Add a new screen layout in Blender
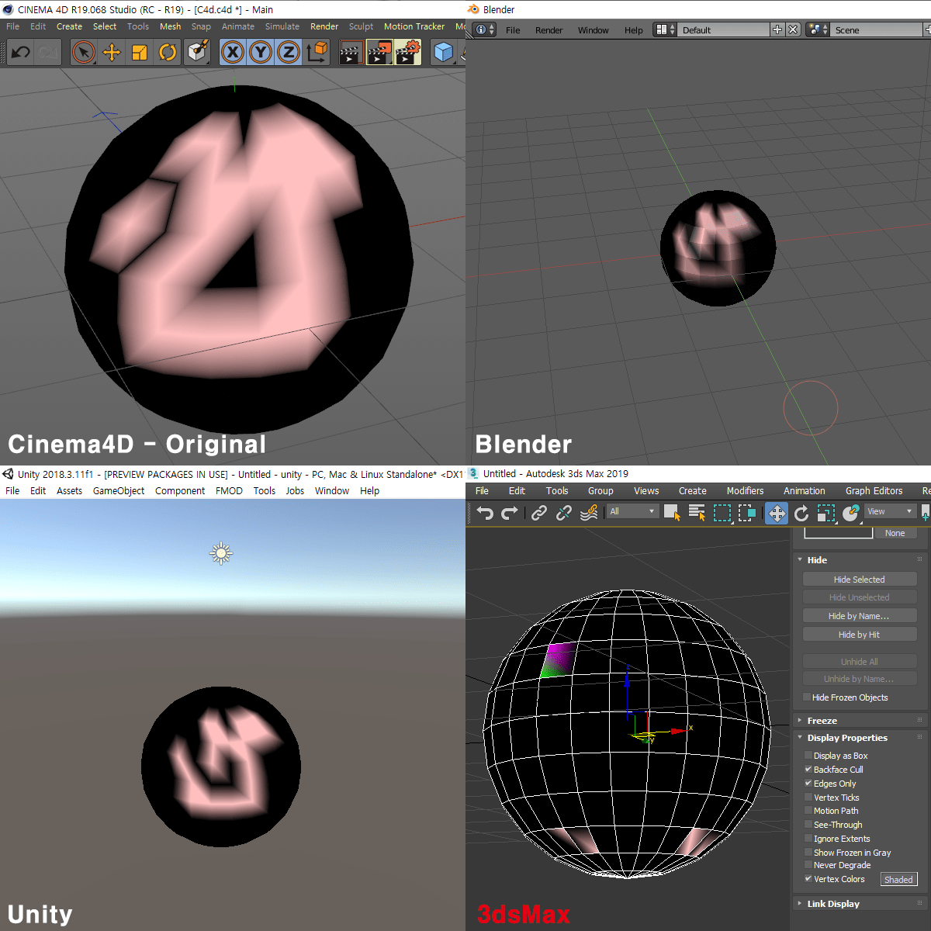The height and width of the screenshot is (931, 931). coord(777,29)
